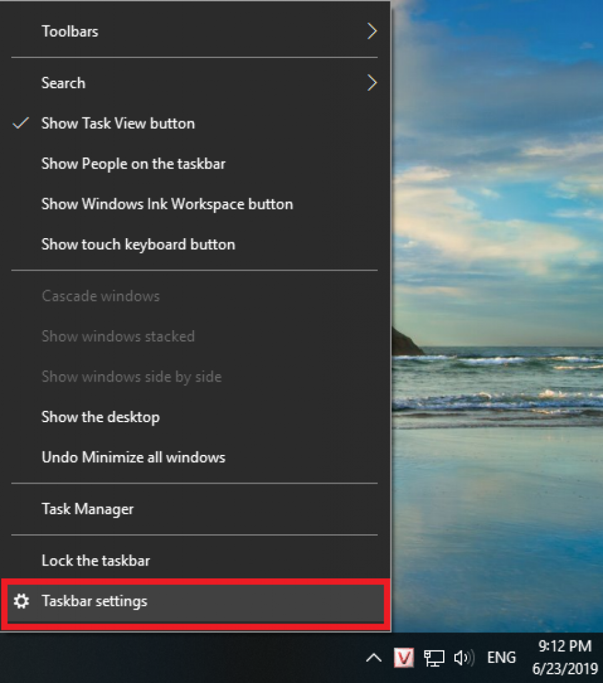Image resolution: width=603 pixels, height=683 pixels.
Task: Toggle Show Task View button
Action: (x=118, y=123)
